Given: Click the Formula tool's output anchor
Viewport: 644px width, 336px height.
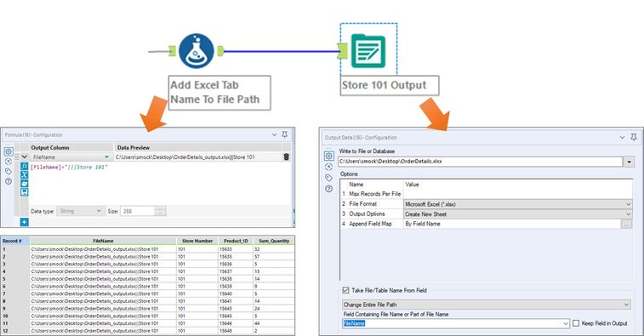Looking at the screenshot, I should [x=220, y=51].
